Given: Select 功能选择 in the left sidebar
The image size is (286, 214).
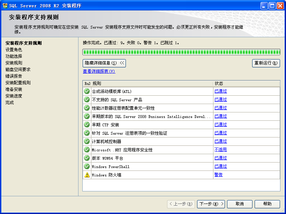Looking at the screenshot, I should pyautogui.click(x=14, y=56).
